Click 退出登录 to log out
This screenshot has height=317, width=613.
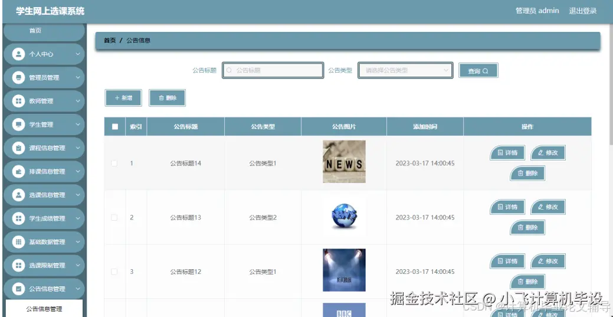coord(582,11)
